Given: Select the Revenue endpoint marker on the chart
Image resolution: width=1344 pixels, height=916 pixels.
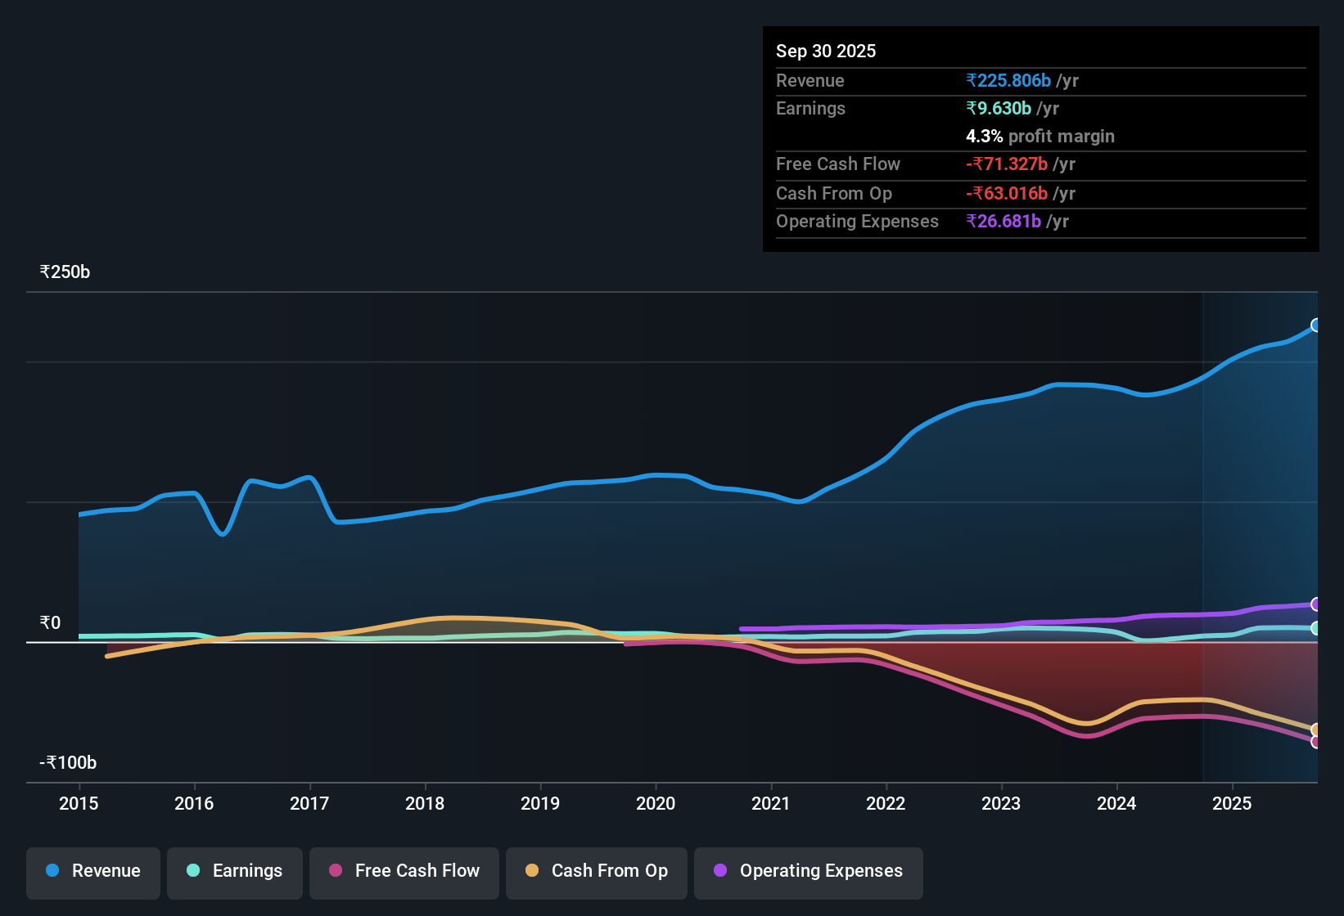Looking at the screenshot, I should coord(1316,326).
